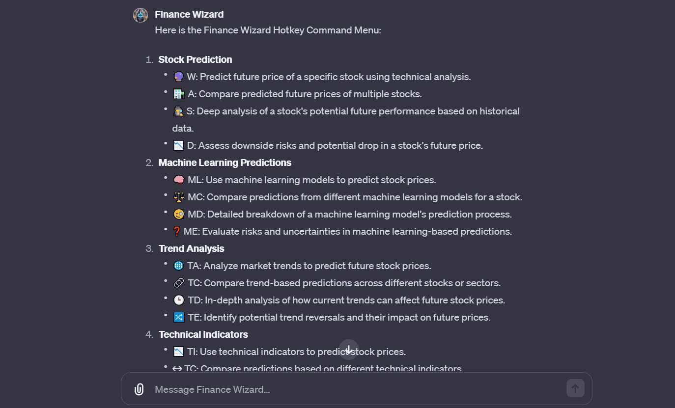Click the link chain emoji beside TC

(179, 283)
